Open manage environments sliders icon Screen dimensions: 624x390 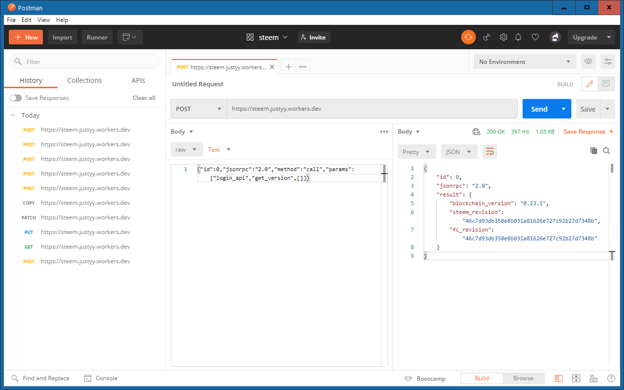pos(608,61)
